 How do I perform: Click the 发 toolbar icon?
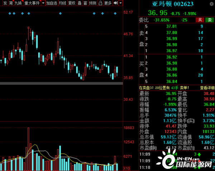[x=5, y=3]
